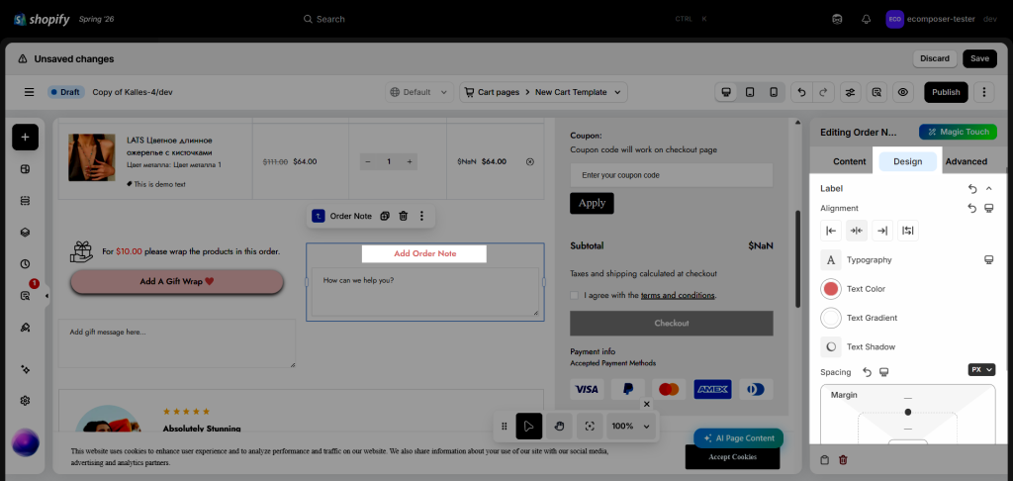Image resolution: width=1013 pixels, height=481 pixels.
Task: Collapse the Label section
Action: 988,189
